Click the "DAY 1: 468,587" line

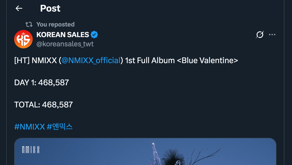click(x=42, y=82)
